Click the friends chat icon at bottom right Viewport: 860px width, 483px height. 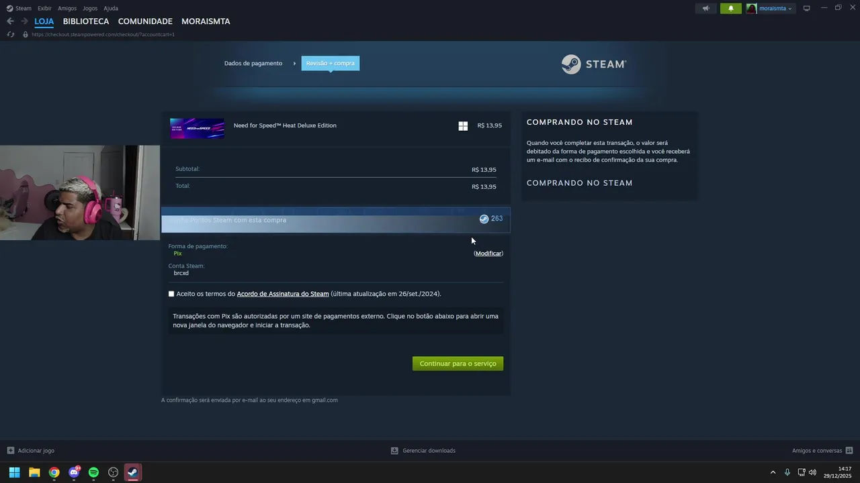click(x=849, y=451)
